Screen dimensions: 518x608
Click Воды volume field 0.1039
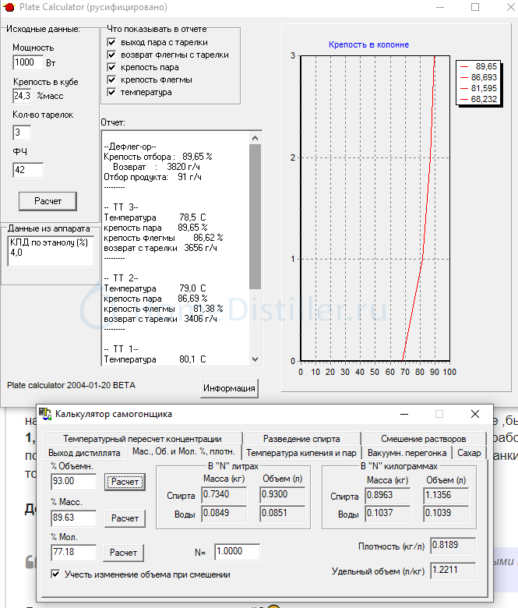click(x=446, y=513)
